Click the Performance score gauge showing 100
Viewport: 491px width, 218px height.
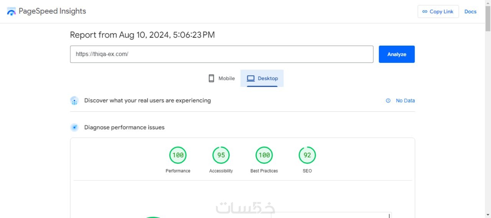click(x=178, y=155)
